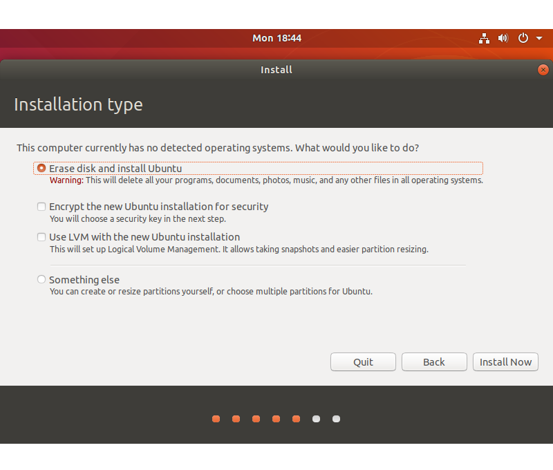Close the Install window
This screenshot has width=553, height=470.
point(543,70)
